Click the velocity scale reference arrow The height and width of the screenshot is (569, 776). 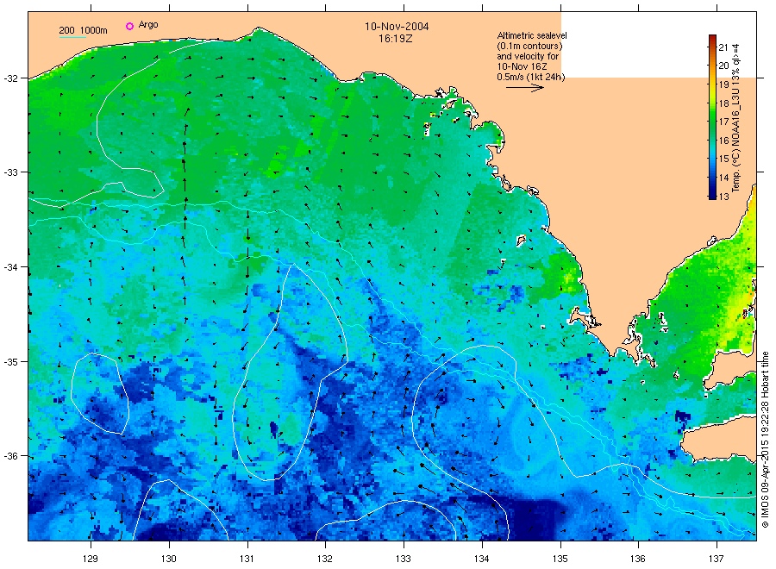point(525,88)
